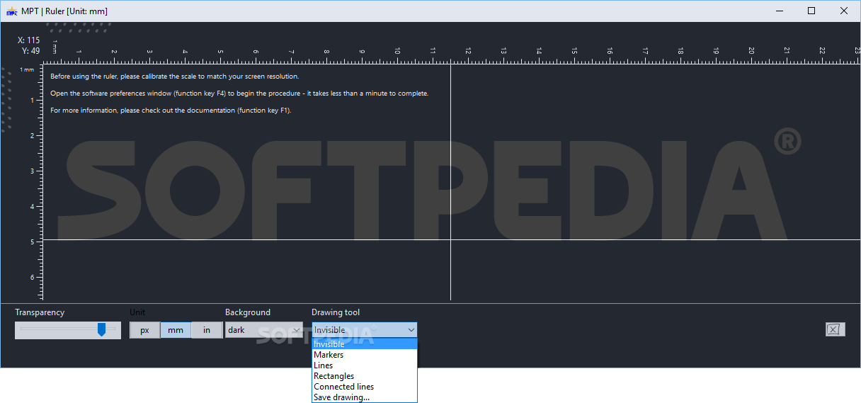The width and height of the screenshot is (861, 403).
Task: Click the X: 115 coordinate readout
Action: coord(28,40)
